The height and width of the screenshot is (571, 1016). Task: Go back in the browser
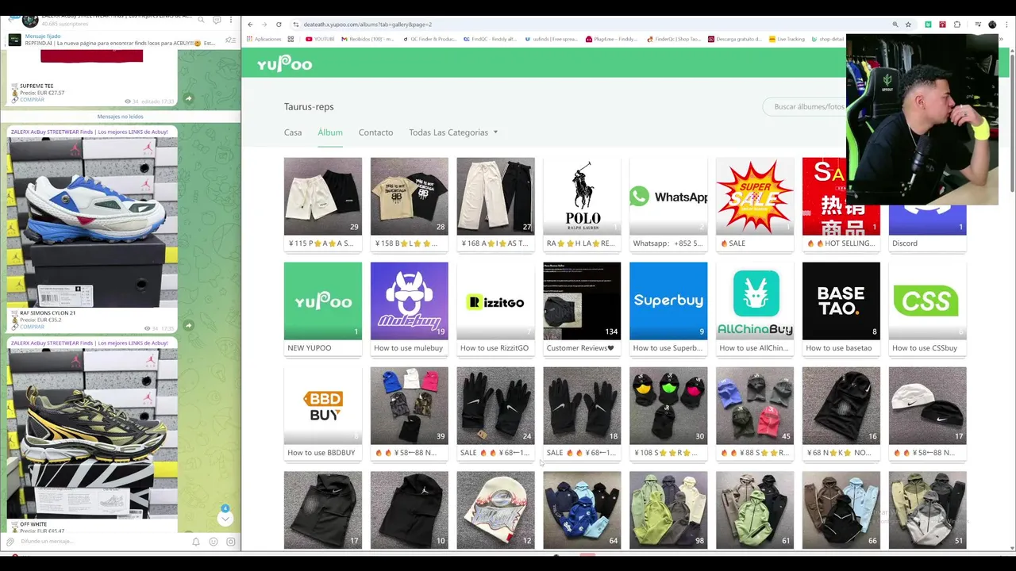coord(250,25)
